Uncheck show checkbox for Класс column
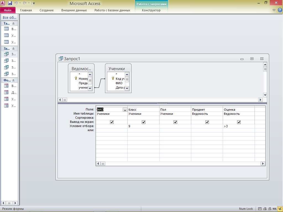 click(143, 122)
